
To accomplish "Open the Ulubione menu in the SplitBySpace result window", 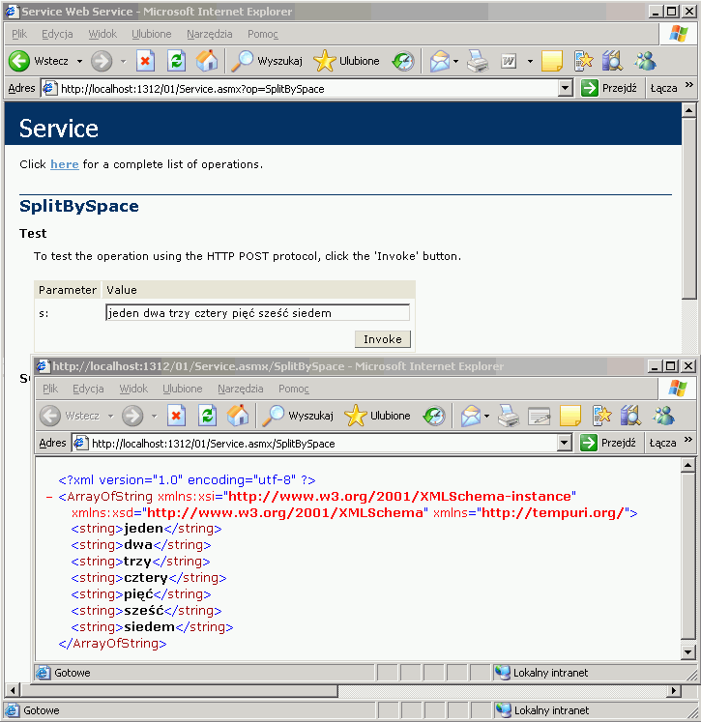I will click(x=183, y=389).
